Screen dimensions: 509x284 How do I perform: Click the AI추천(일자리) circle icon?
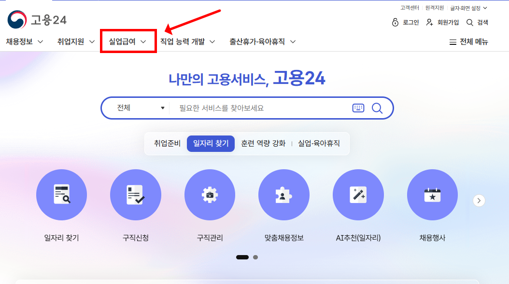[x=358, y=194]
